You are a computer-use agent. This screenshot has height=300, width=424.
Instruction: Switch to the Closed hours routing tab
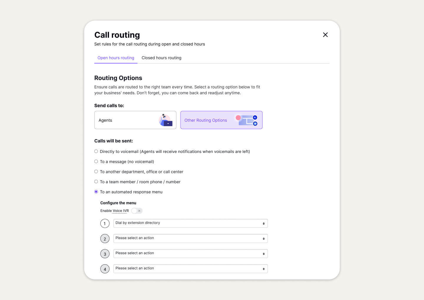(x=161, y=58)
